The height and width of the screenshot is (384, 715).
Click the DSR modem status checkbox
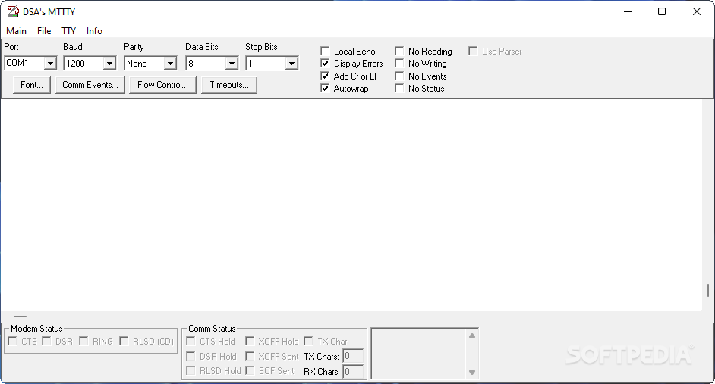click(x=46, y=342)
